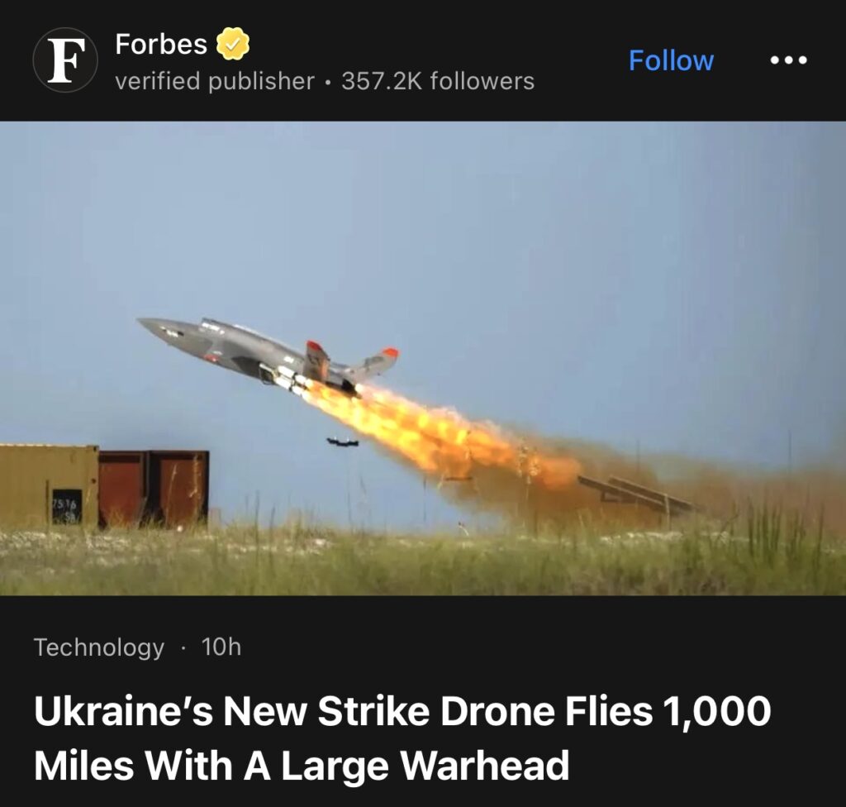Click the launch rail ramp in the photo
846x807 pixels.
pyautogui.click(x=637, y=494)
